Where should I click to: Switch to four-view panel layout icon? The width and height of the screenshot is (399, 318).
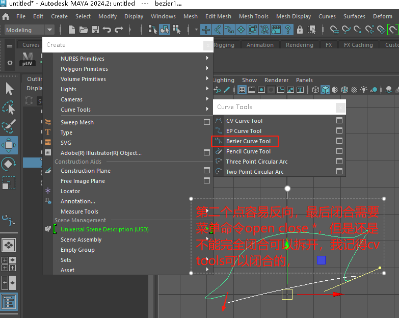click(9, 263)
